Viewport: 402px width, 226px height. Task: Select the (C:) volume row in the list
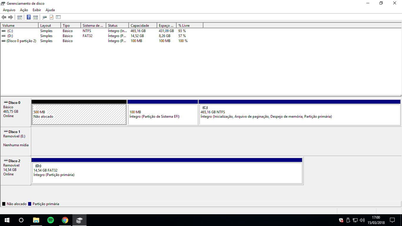tap(102, 31)
